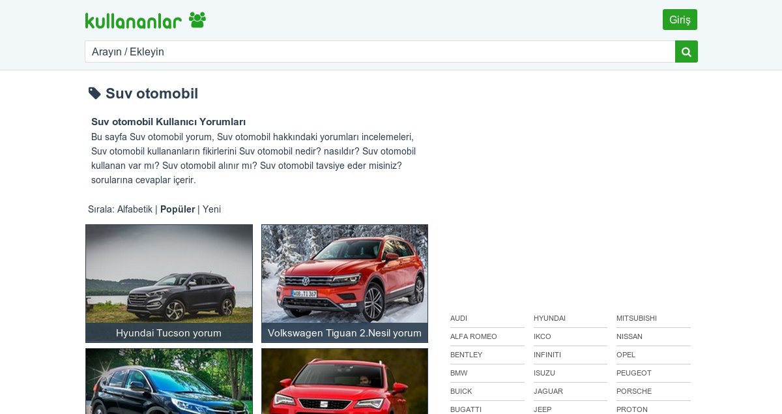Screen dimensions: 782x414
Task: Sort the list by Yeni
Action: point(212,209)
